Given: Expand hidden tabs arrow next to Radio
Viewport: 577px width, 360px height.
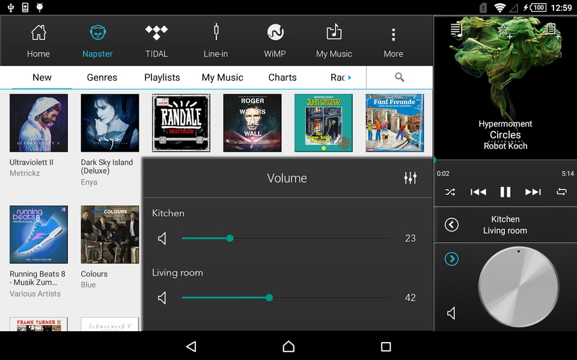Looking at the screenshot, I should 350,77.
